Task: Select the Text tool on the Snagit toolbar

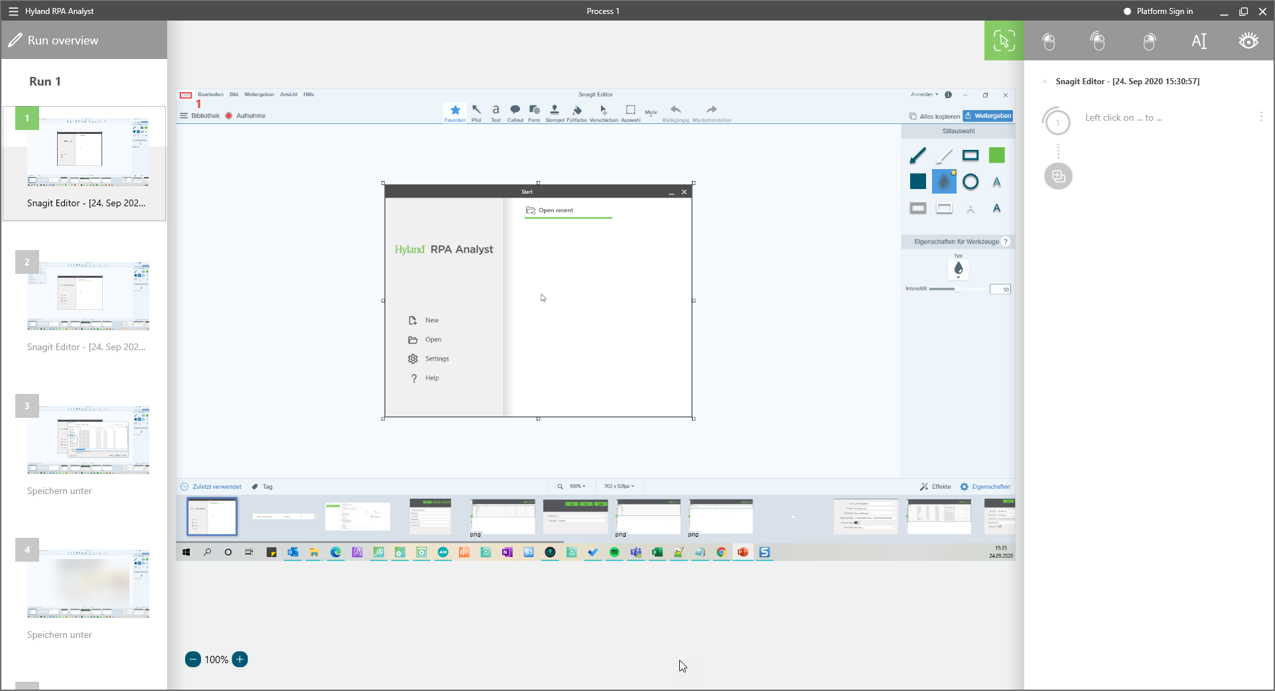Action: pos(496,111)
